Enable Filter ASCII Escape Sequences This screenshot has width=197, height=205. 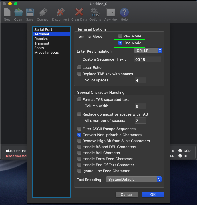coord(80,129)
